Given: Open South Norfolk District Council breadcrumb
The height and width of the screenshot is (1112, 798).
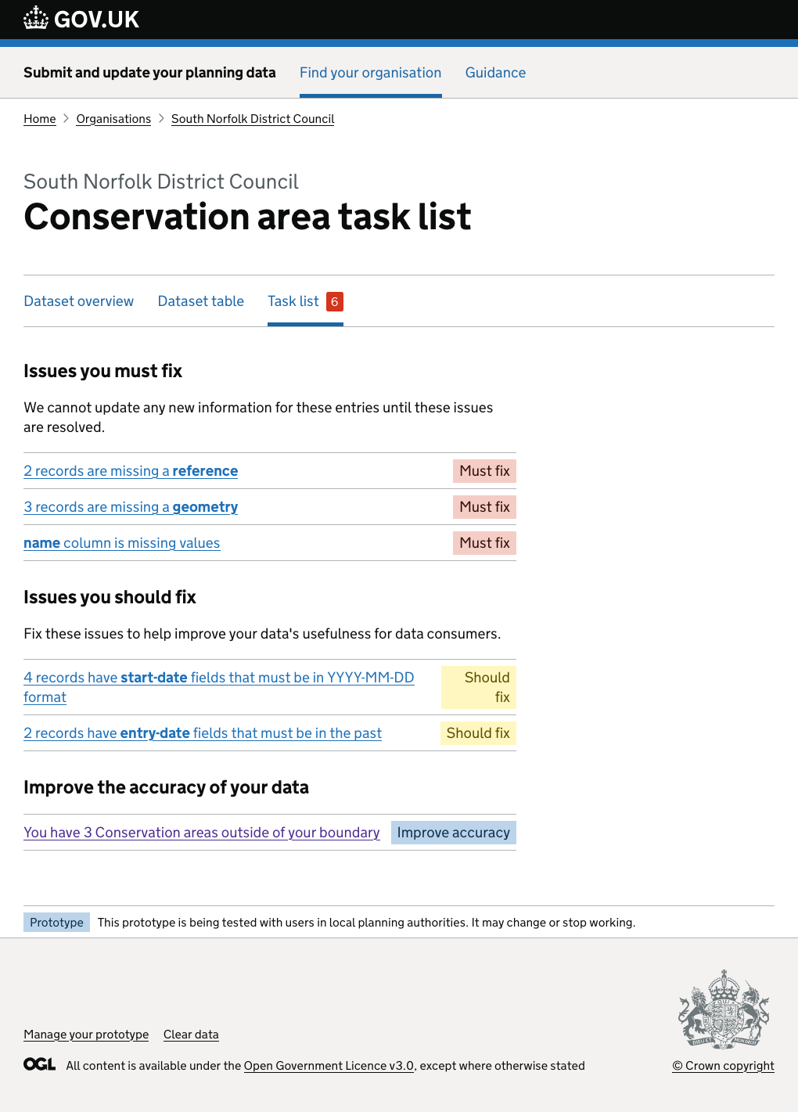Looking at the screenshot, I should 253,119.
